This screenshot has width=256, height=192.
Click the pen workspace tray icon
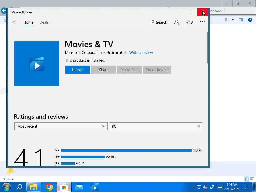click(212, 187)
